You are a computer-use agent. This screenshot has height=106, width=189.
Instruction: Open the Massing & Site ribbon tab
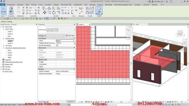tap(66, 5)
